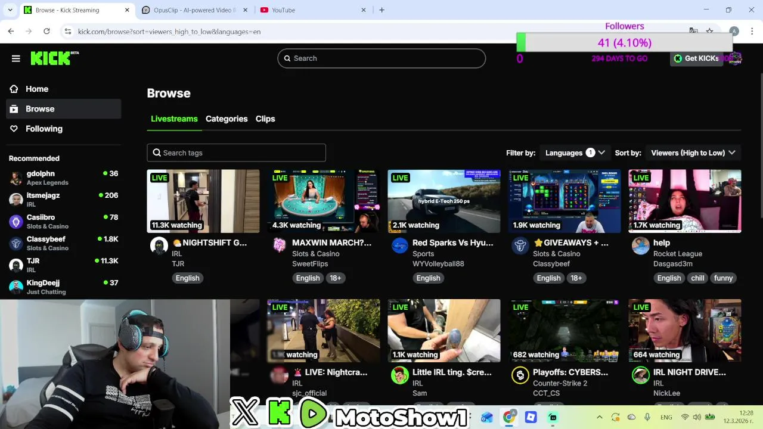
Task: Go back in browser
Action: click(x=11, y=32)
